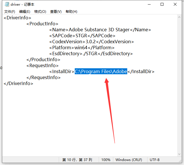Open the 查看(V) menu

point(56,12)
